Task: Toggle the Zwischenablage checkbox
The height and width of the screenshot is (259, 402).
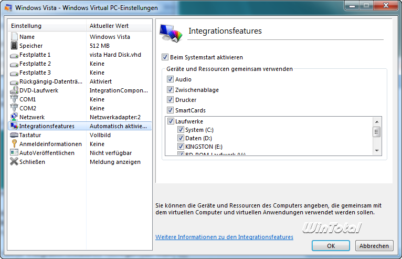Action: point(170,90)
